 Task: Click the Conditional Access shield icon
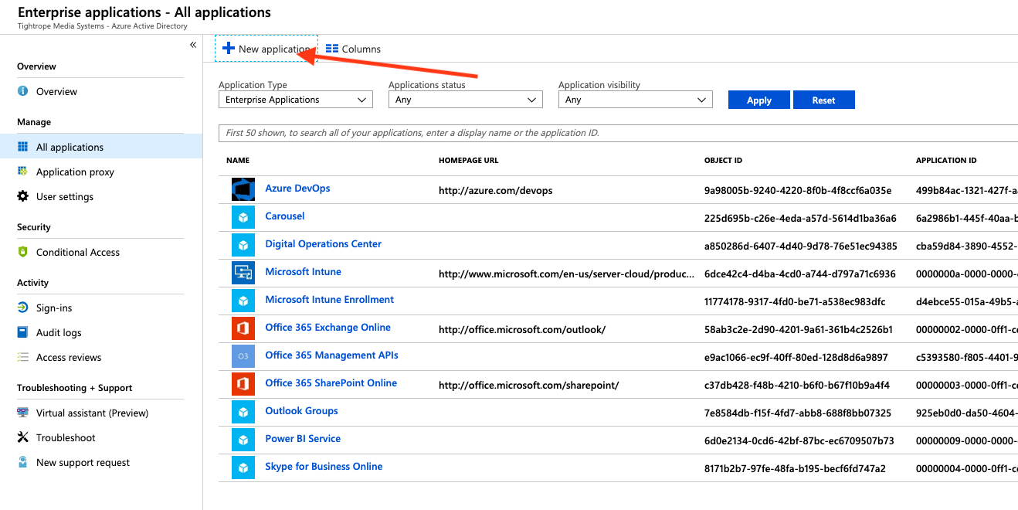click(x=22, y=252)
